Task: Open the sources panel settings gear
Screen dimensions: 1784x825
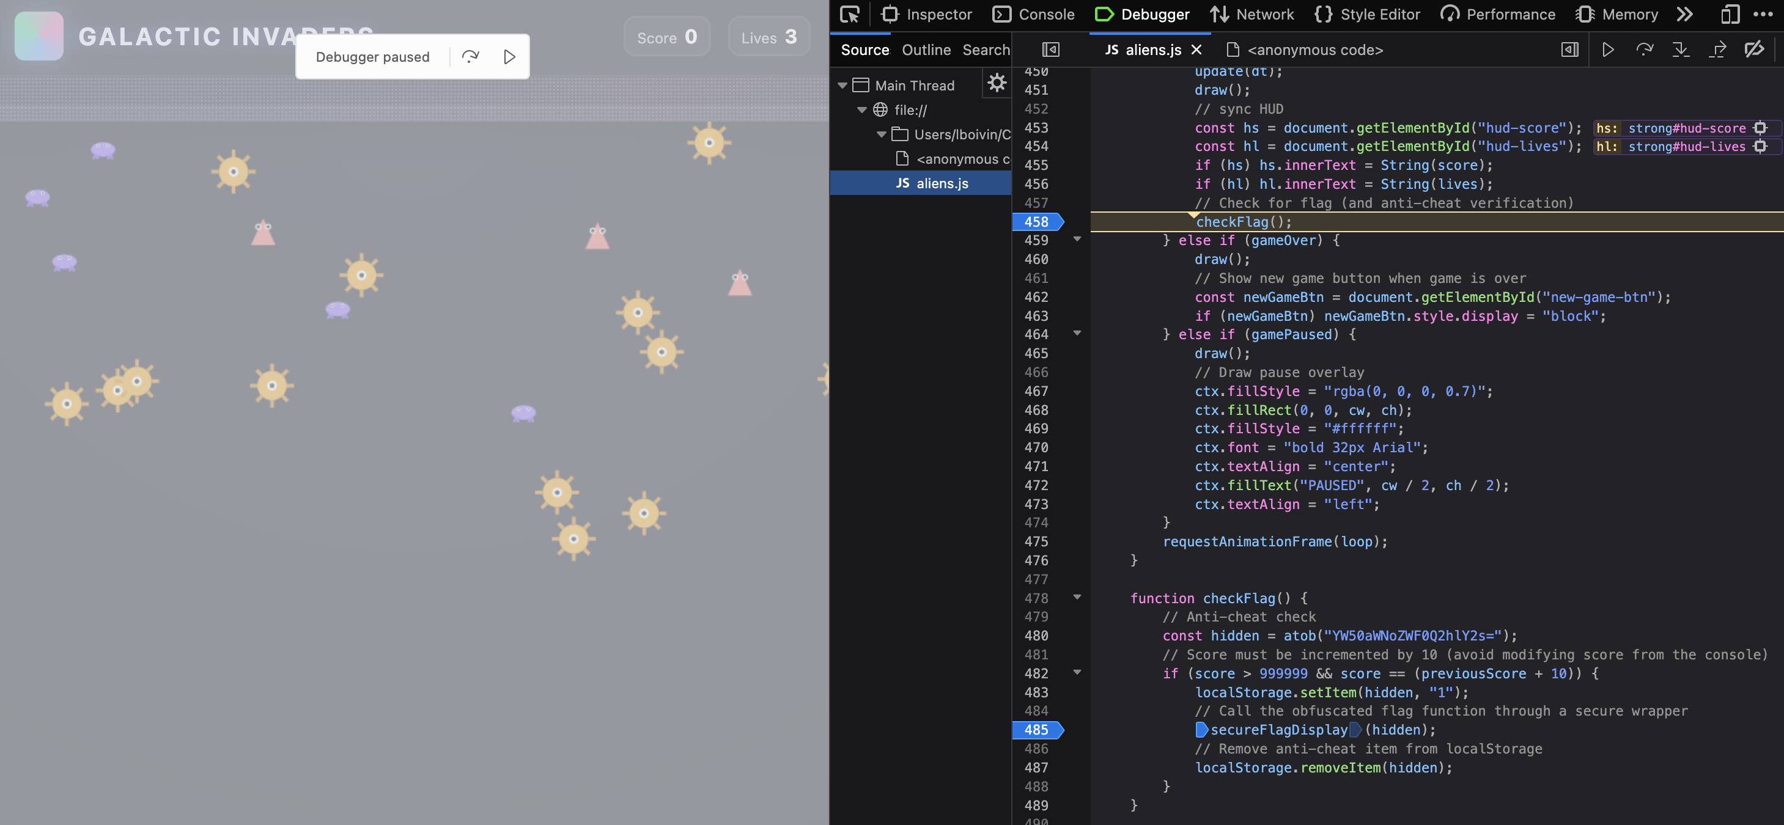Action: (997, 82)
